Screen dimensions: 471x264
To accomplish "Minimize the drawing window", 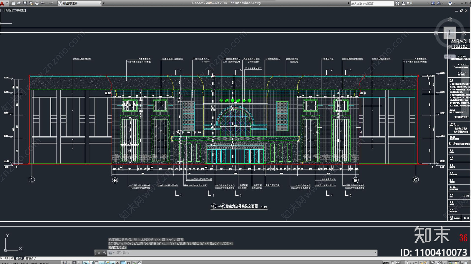I will point(457,11).
